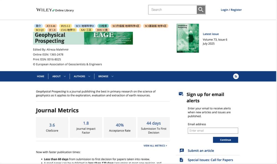This screenshot has height=164, width=277.
Task: Click the 'Volume 73, Issue 6' text
Action: click(x=215, y=40)
